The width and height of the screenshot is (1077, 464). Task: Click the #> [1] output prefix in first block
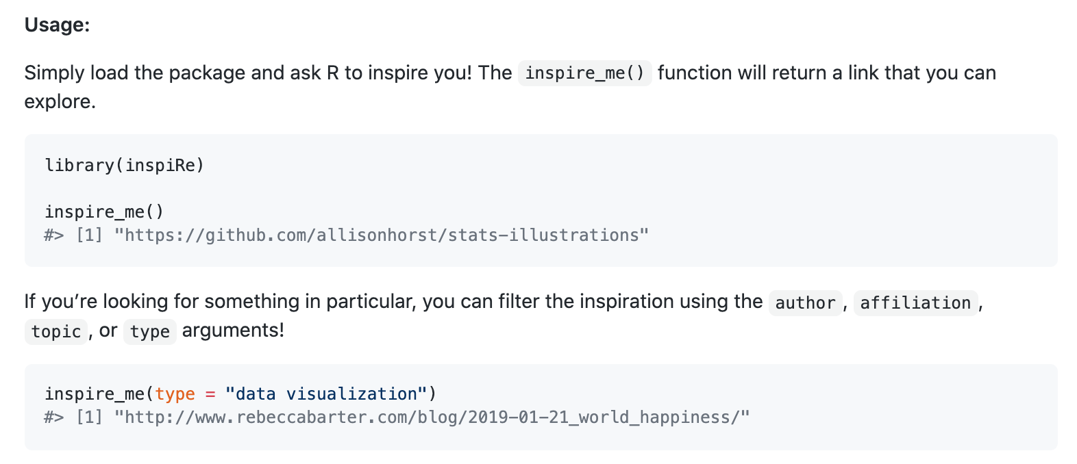point(74,235)
